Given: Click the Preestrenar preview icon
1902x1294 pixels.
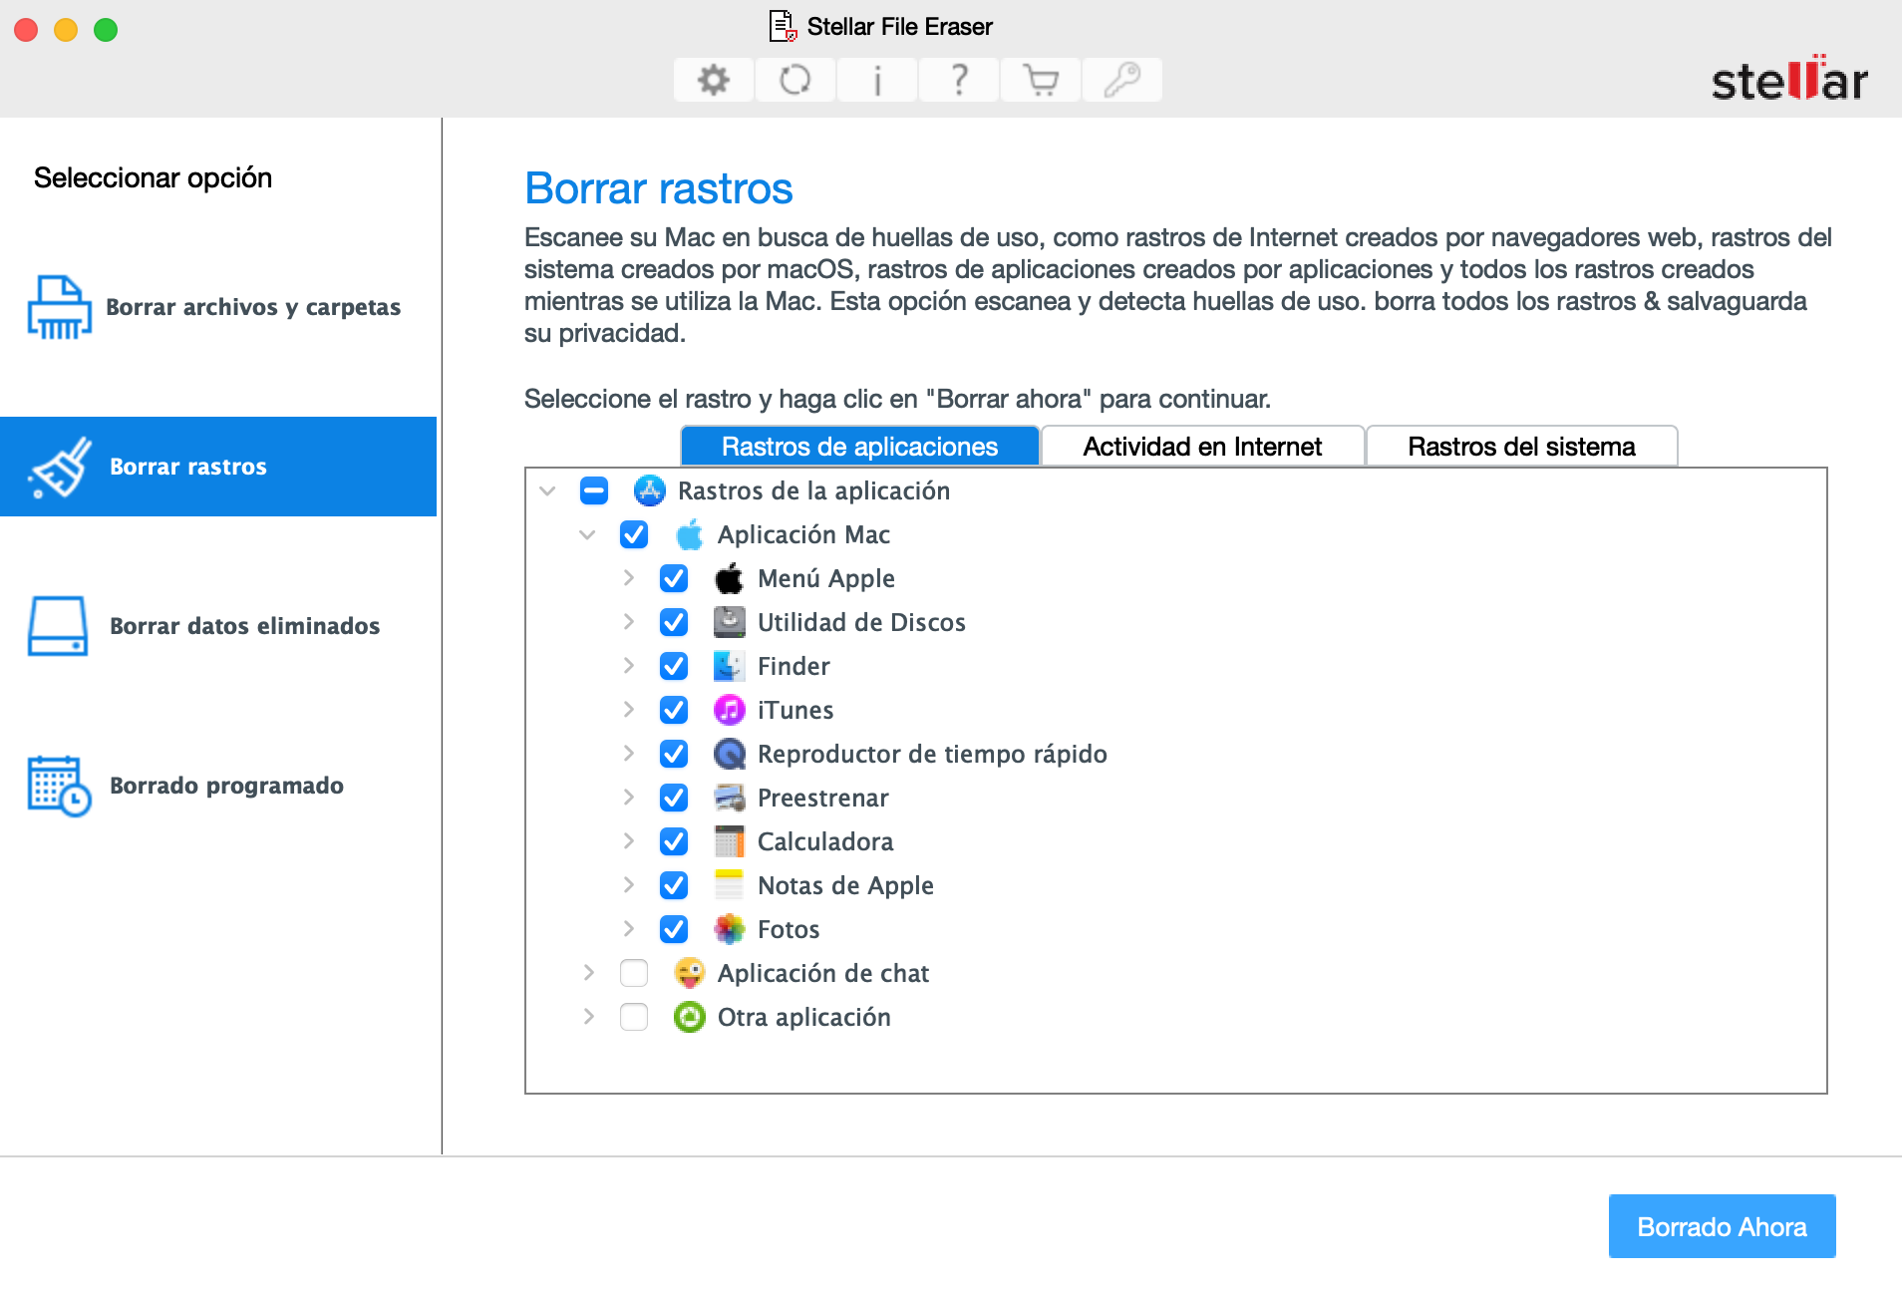Looking at the screenshot, I should coord(730,798).
